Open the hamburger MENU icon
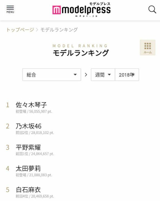This screenshot has height=201, width=160. (x=10, y=9)
